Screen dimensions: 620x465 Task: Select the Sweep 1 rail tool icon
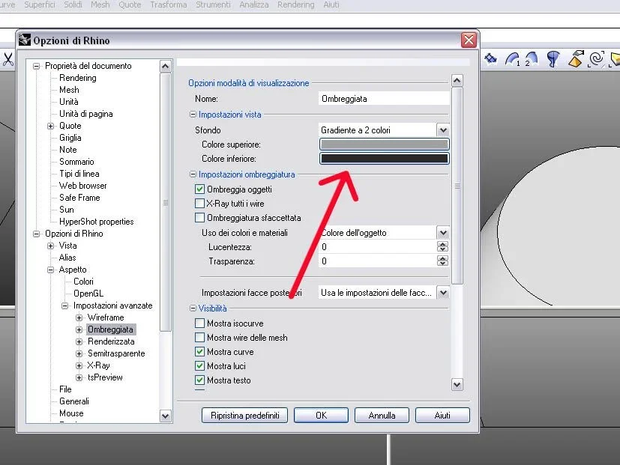coord(513,59)
